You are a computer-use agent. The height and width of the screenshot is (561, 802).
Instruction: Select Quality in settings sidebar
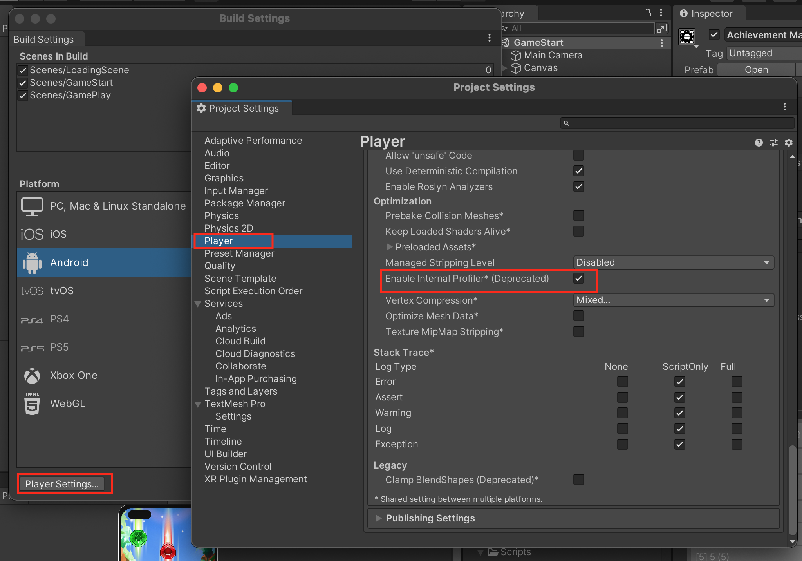(x=220, y=266)
